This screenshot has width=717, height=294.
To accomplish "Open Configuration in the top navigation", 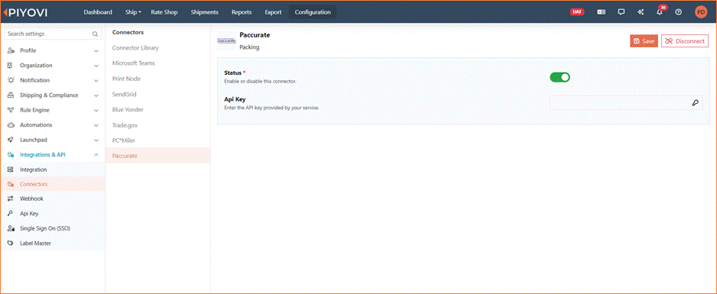I will (313, 12).
